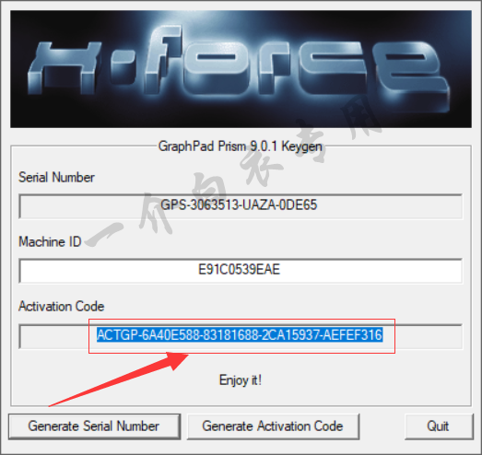Viewport: 482px width, 455px height.
Task: Click the red arrow annotation
Action: coord(120,379)
